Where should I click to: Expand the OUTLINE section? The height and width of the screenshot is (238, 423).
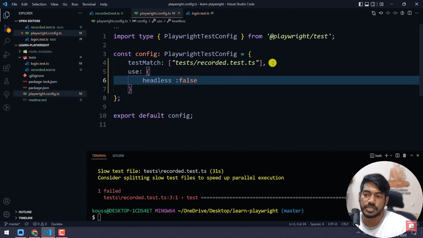[25, 212]
